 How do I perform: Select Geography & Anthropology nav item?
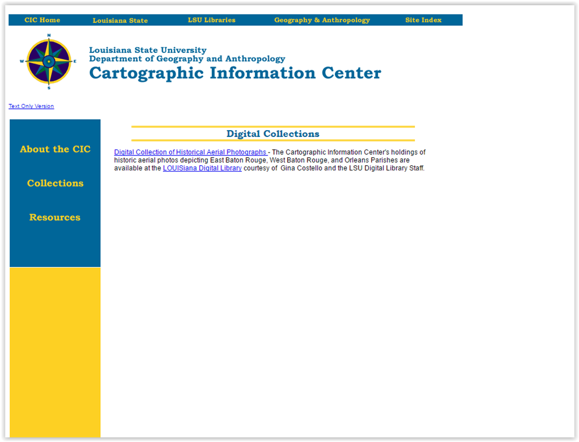tap(322, 20)
